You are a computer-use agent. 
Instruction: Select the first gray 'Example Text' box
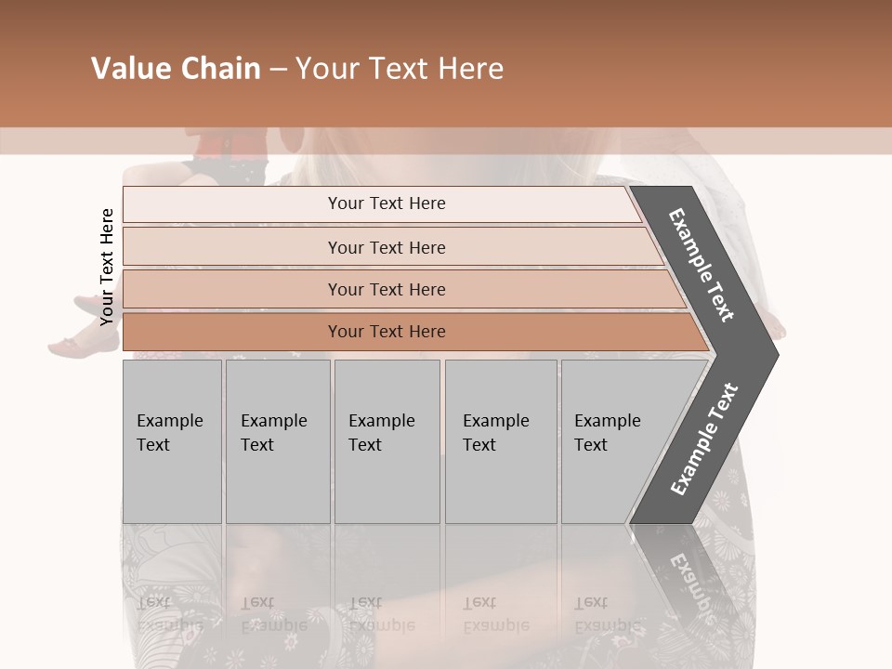tap(173, 441)
